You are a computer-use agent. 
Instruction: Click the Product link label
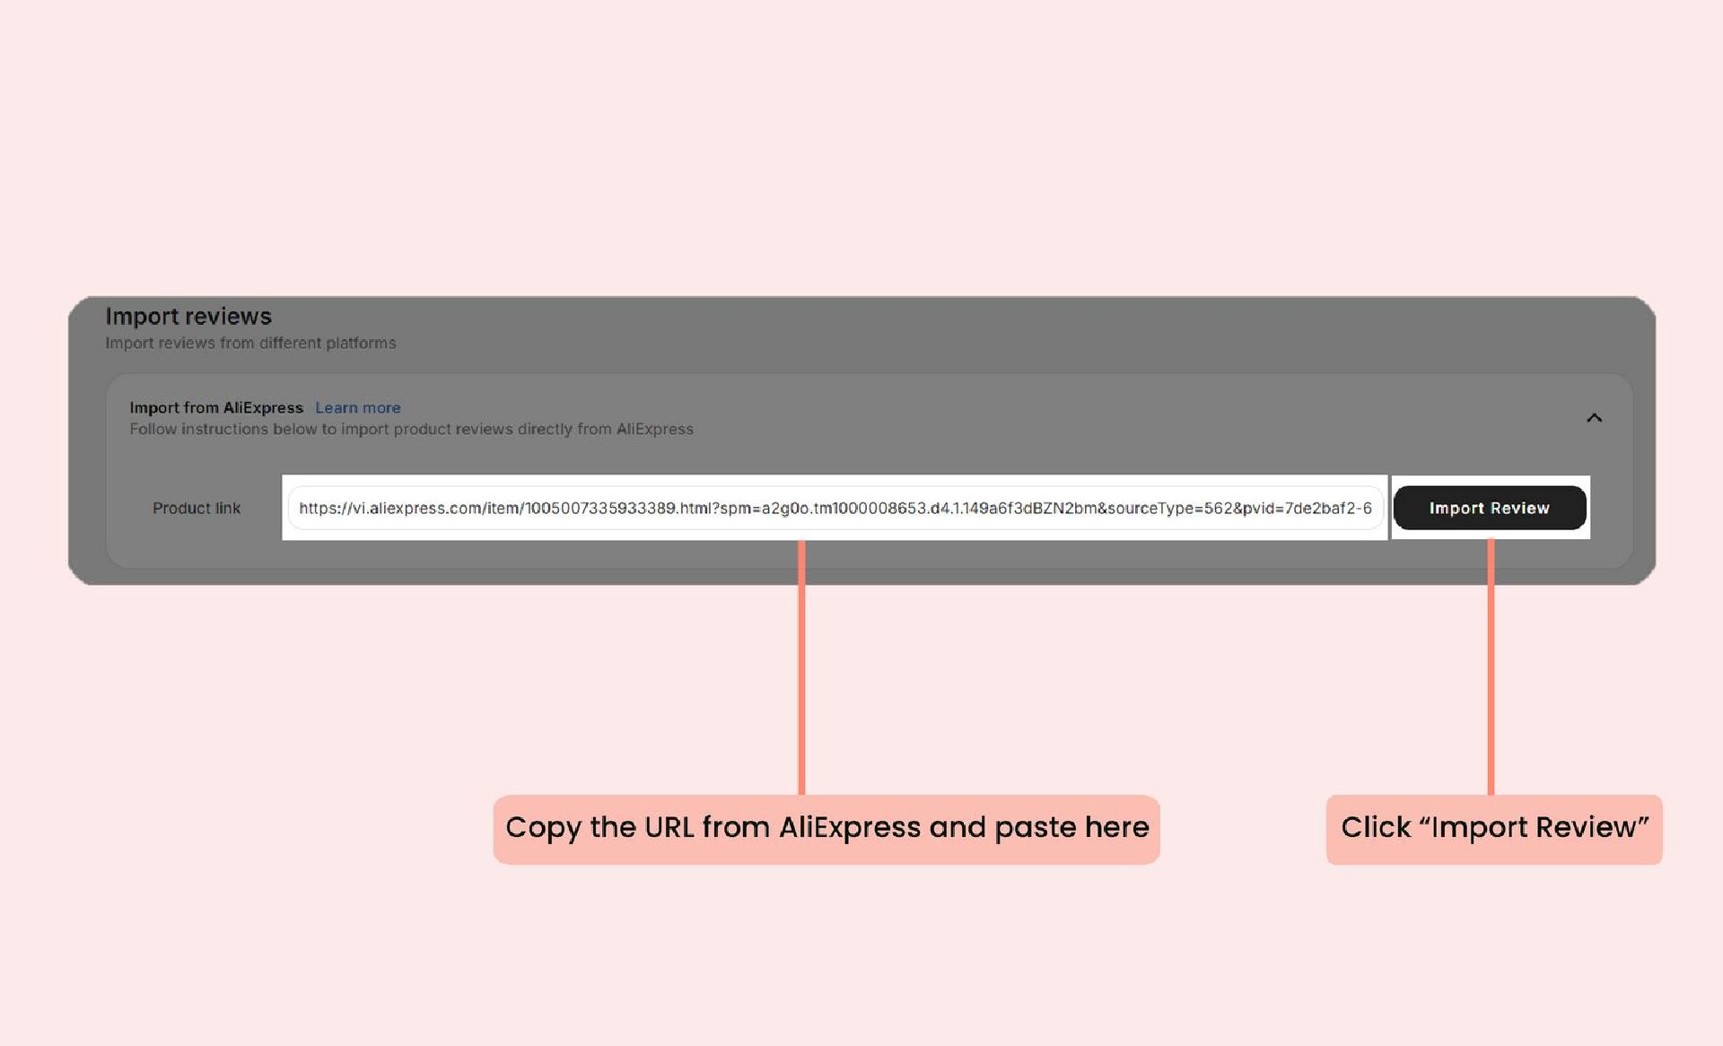(x=197, y=508)
